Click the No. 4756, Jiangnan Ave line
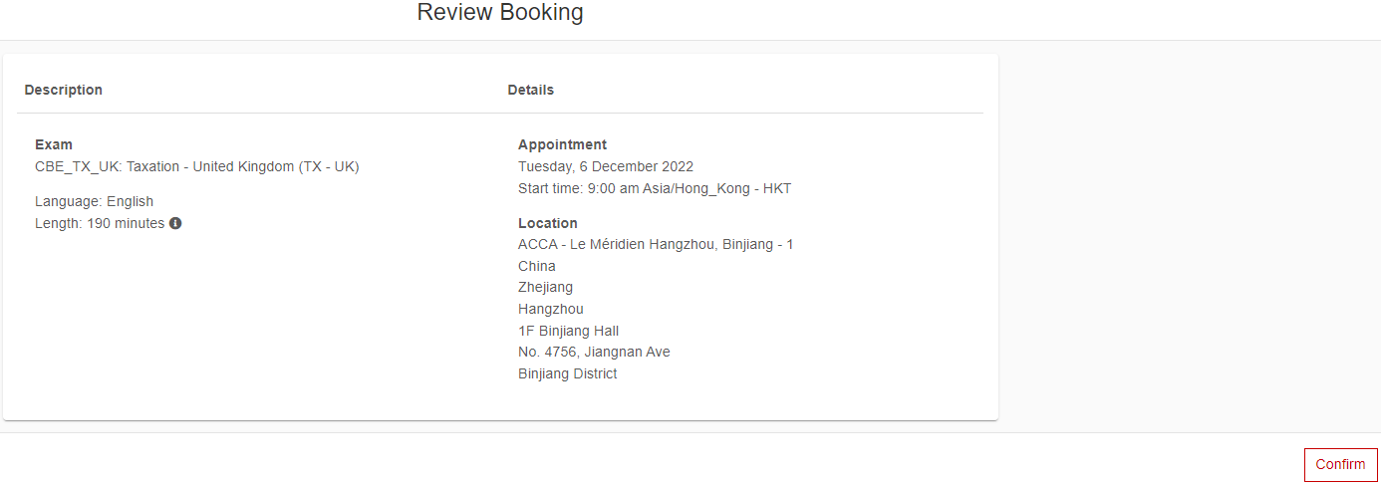The image size is (1381, 485). pyautogui.click(x=594, y=352)
